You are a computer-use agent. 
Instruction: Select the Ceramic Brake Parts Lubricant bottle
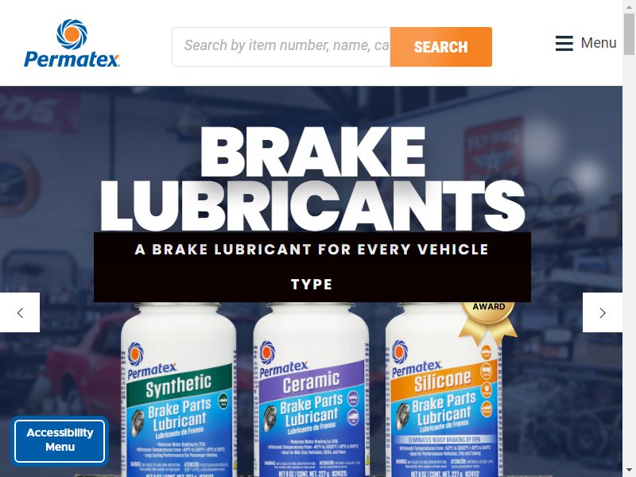point(311,390)
